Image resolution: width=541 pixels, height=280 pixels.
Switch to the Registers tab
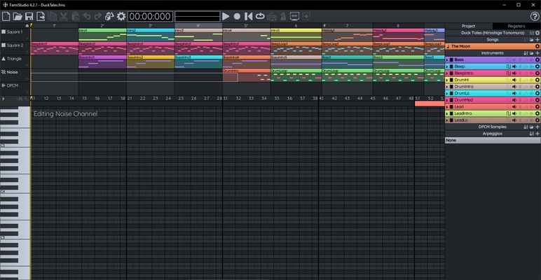(x=516, y=26)
